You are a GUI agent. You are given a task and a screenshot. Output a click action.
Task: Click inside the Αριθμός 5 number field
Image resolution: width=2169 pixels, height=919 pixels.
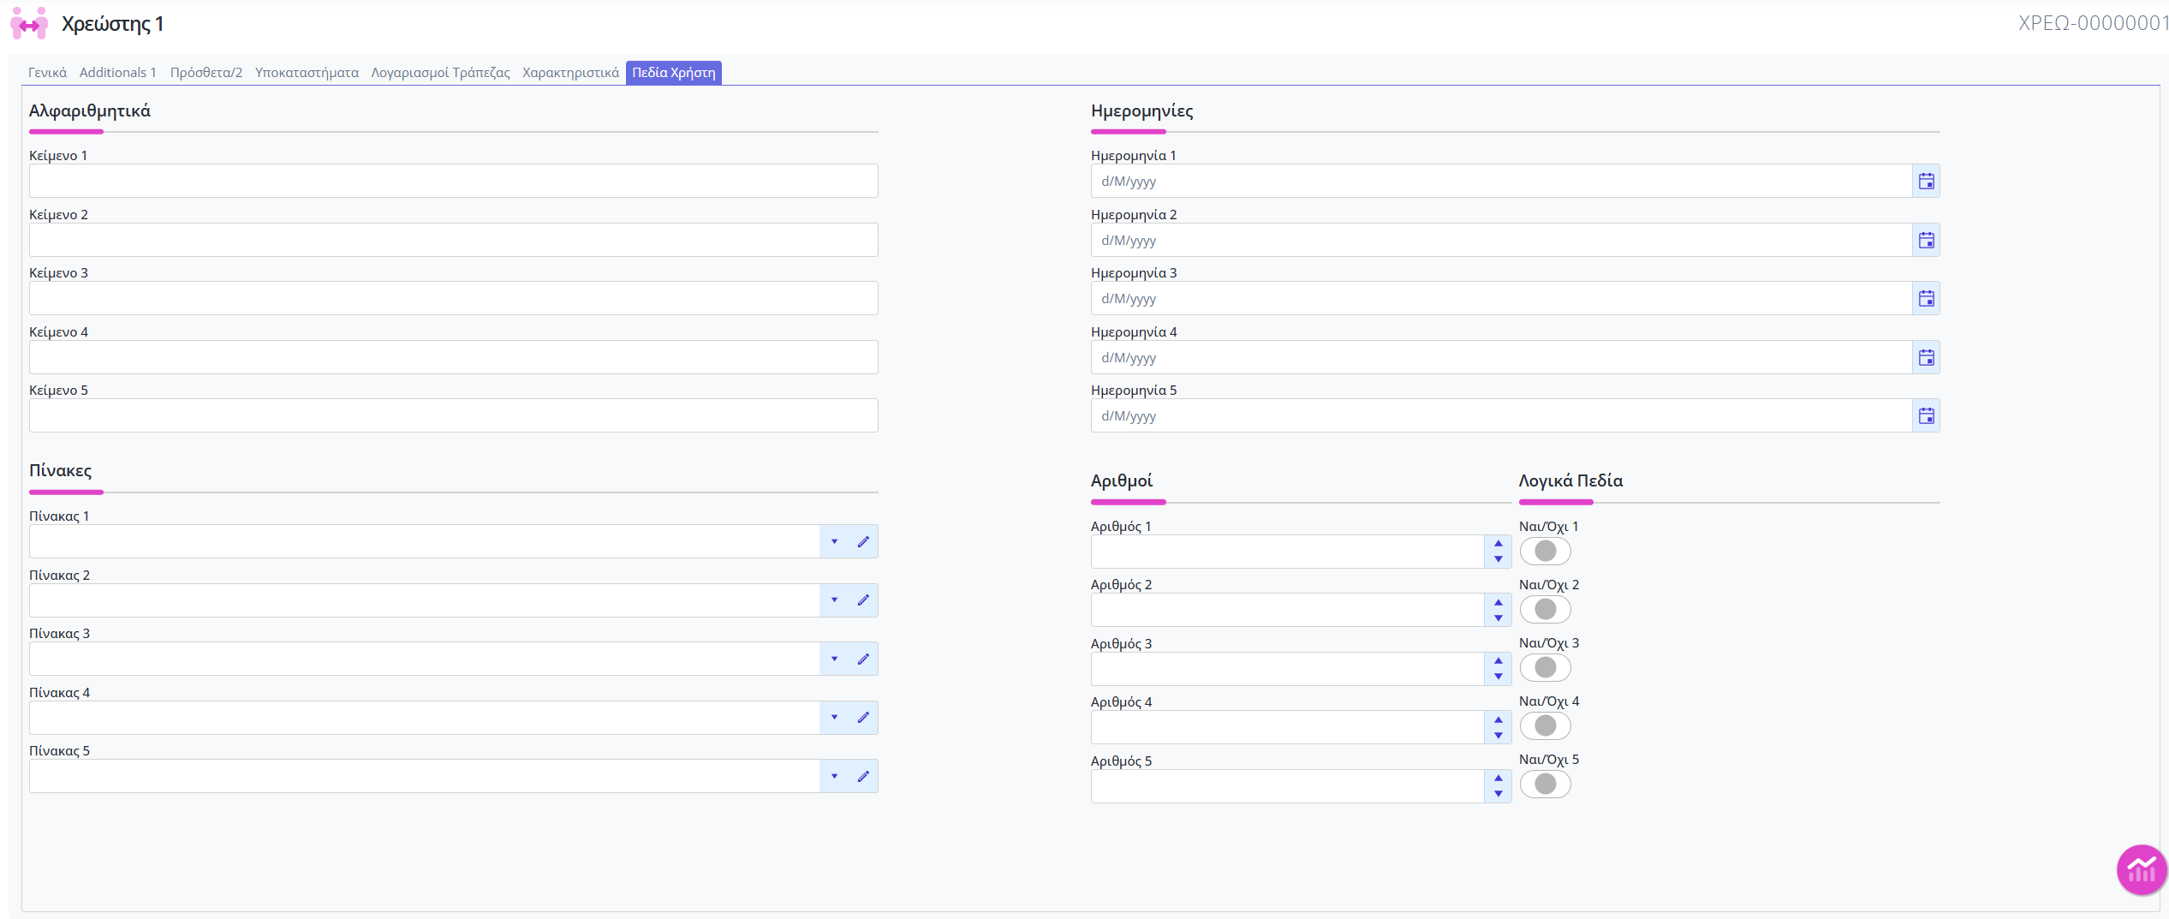point(1287,786)
